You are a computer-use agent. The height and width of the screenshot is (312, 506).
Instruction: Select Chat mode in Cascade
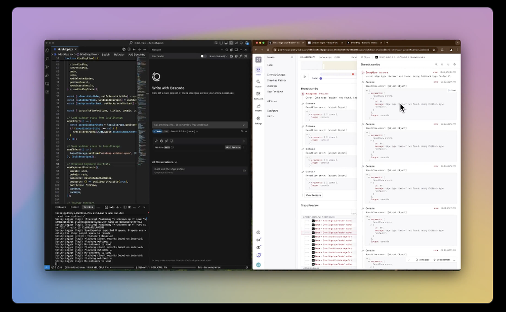click(x=166, y=132)
